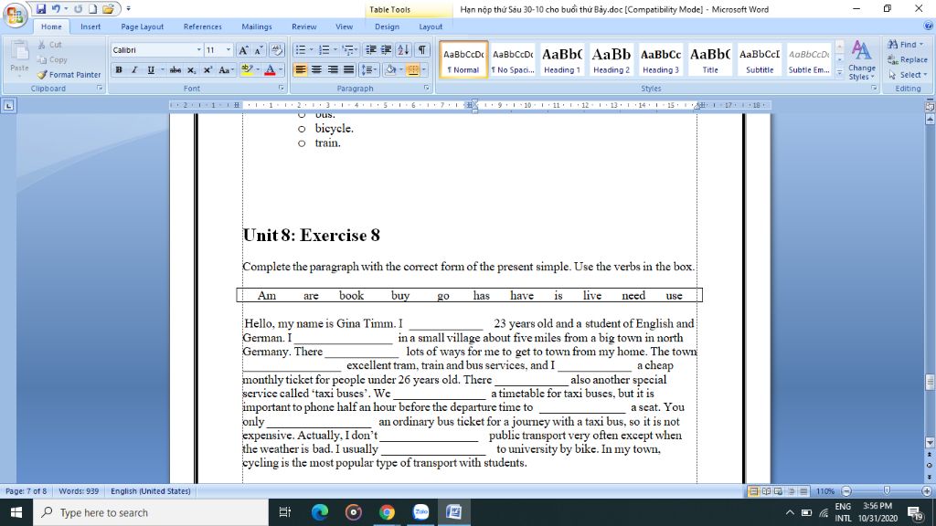Toggle Underline formatting
936x526 pixels.
tap(151, 70)
